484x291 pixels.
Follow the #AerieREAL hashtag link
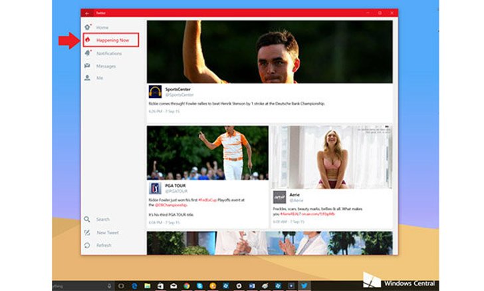click(x=290, y=214)
